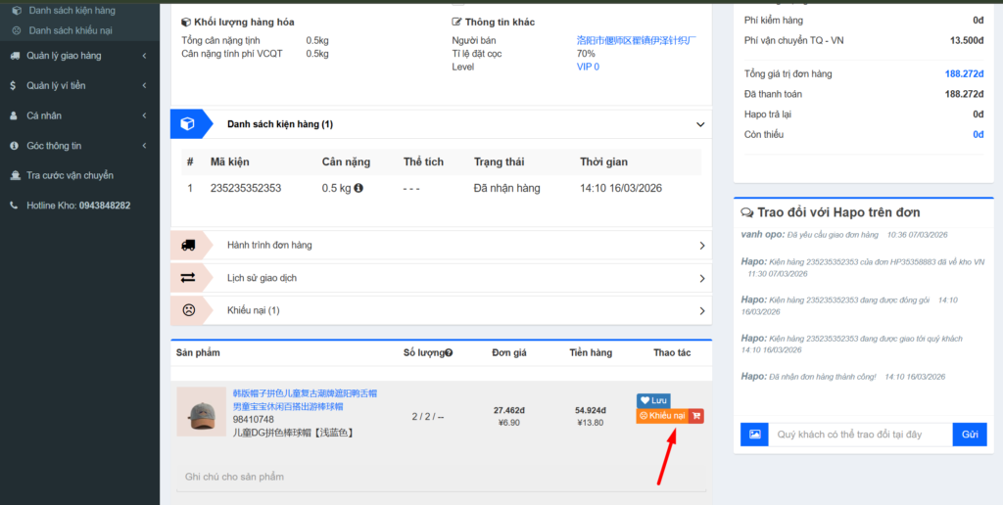Click Còn thiếu 0đ amount

979,135
